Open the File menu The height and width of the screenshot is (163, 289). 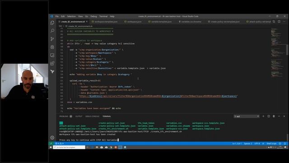(x=57, y=16)
